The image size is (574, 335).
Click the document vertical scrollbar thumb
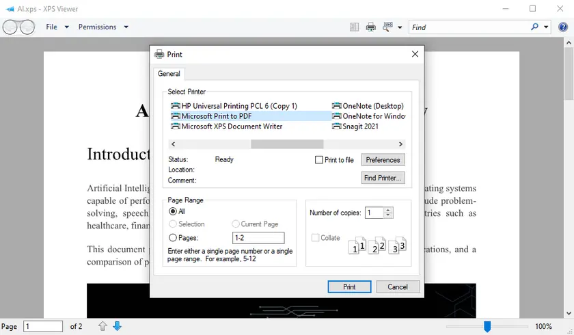[569, 73]
